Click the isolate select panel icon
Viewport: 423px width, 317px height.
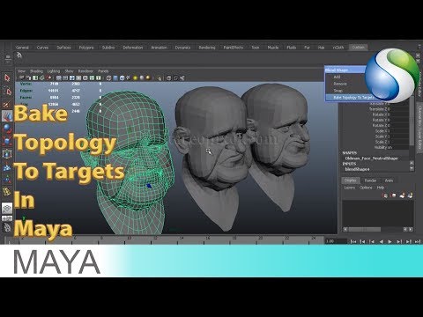[x=160, y=78]
